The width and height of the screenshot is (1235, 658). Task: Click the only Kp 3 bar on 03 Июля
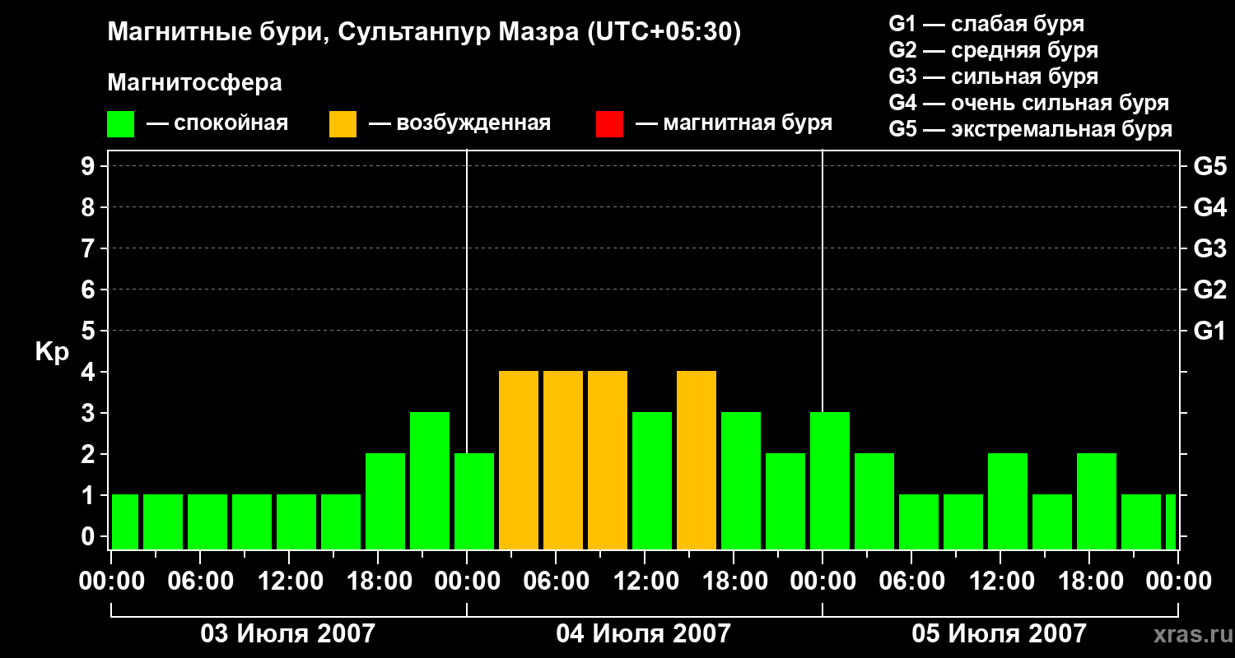(x=430, y=481)
